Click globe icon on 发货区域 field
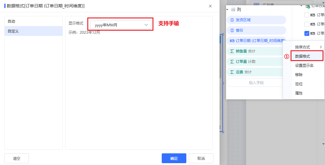Viewport: 325px width, 165px height. [x=232, y=20]
